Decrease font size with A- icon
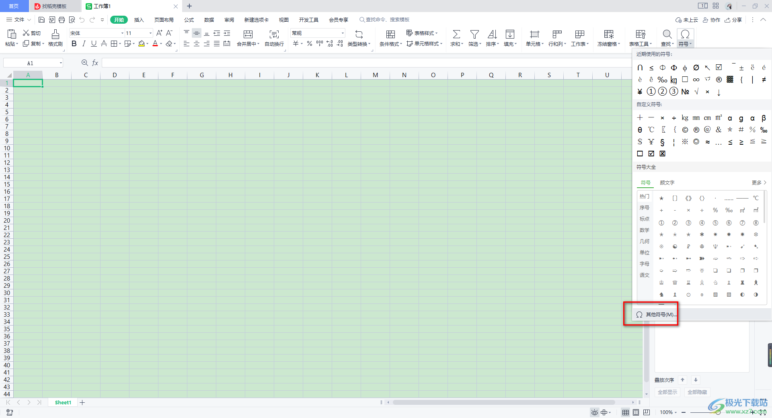 169,33
